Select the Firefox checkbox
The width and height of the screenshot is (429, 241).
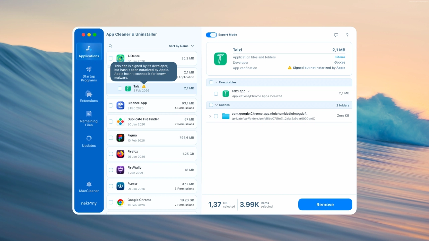tap(111, 154)
